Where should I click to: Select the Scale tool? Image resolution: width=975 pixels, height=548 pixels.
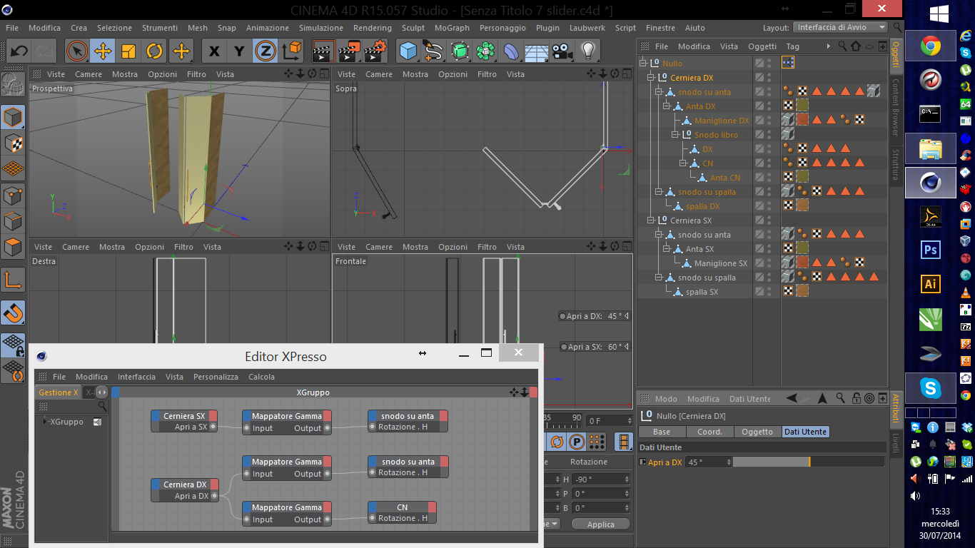click(129, 51)
